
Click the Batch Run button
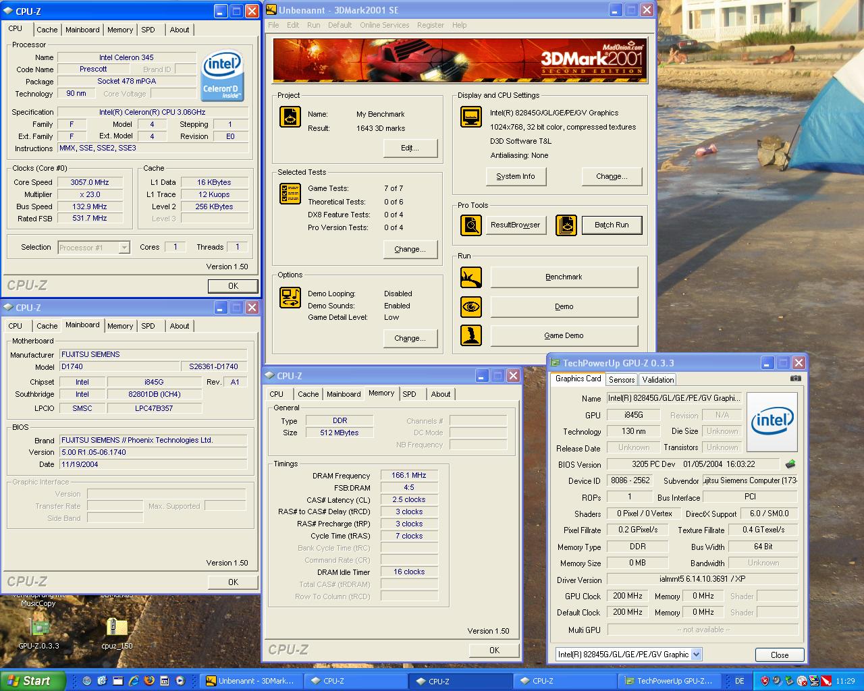612,225
